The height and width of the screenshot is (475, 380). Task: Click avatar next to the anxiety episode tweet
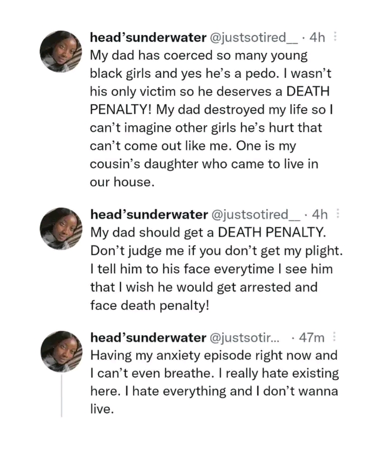pos(61,351)
